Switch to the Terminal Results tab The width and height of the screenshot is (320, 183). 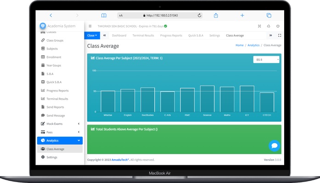pyautogui.click(x=143, y=35)
